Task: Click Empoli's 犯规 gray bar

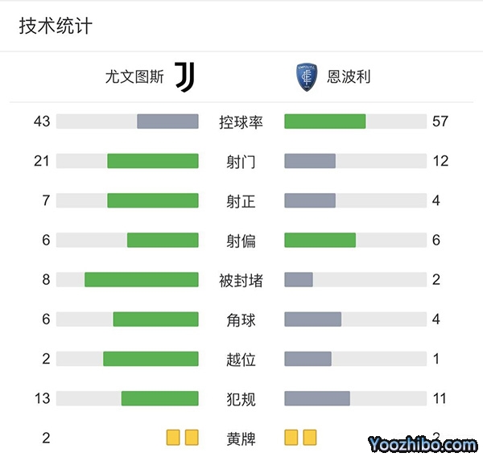Action: coord(317,398)
